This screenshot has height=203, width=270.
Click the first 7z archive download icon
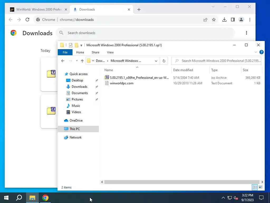click(x=51, y=74)
